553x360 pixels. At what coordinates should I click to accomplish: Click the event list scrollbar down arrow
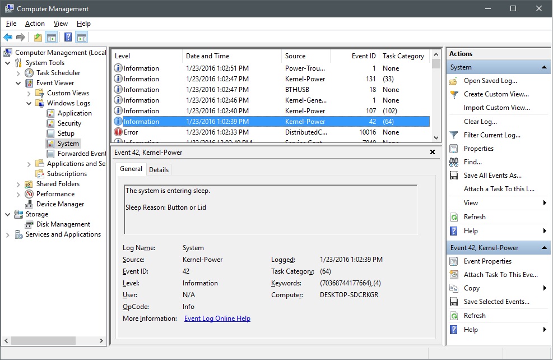436,138
